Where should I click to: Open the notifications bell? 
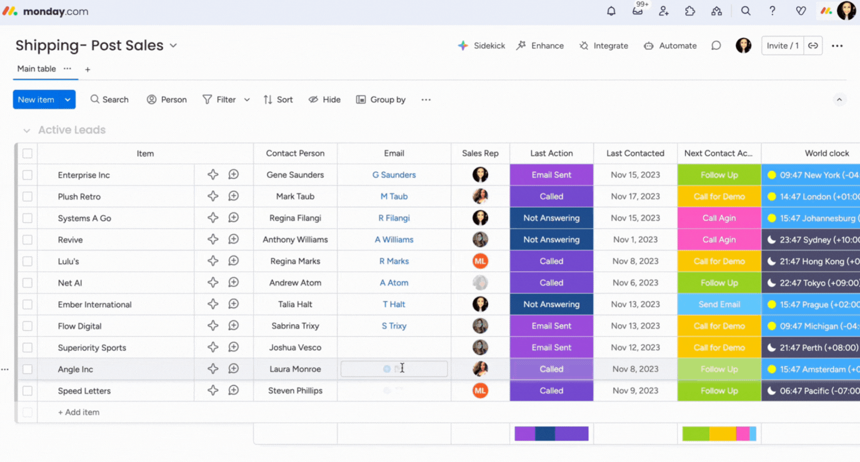611,11
